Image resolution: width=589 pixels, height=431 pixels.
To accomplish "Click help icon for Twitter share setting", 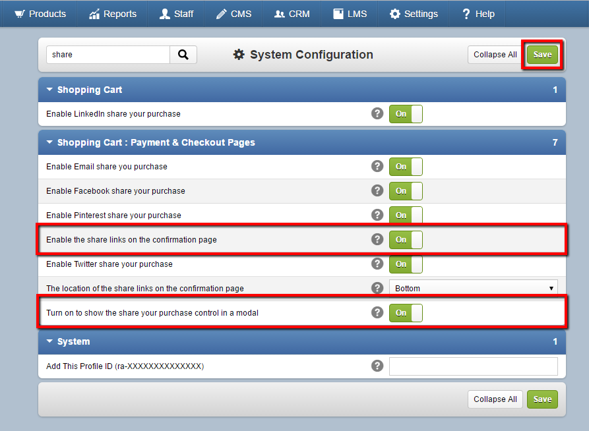I will click(x=377, y=264).
